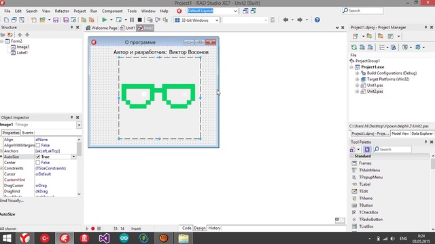Switch to the Events tab
This screenshot has height=244, width=435.
pos(28,133)
